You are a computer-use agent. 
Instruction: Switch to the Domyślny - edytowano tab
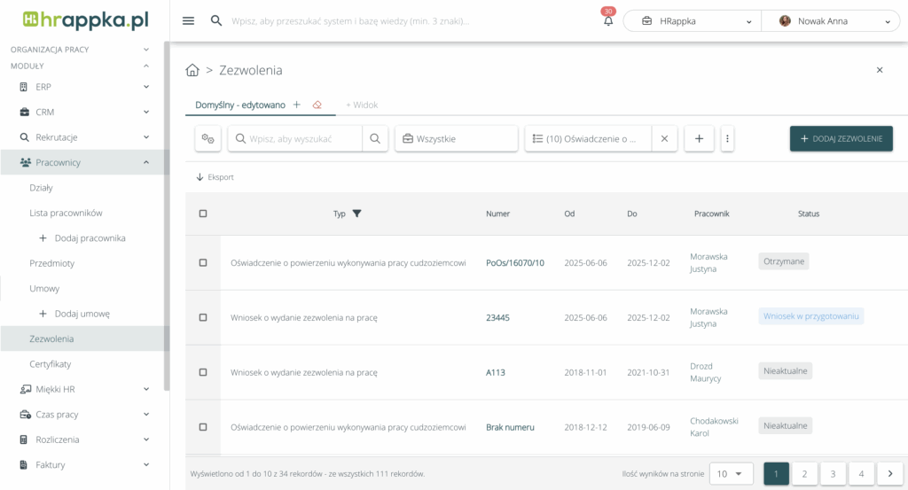tap(240, 105)
